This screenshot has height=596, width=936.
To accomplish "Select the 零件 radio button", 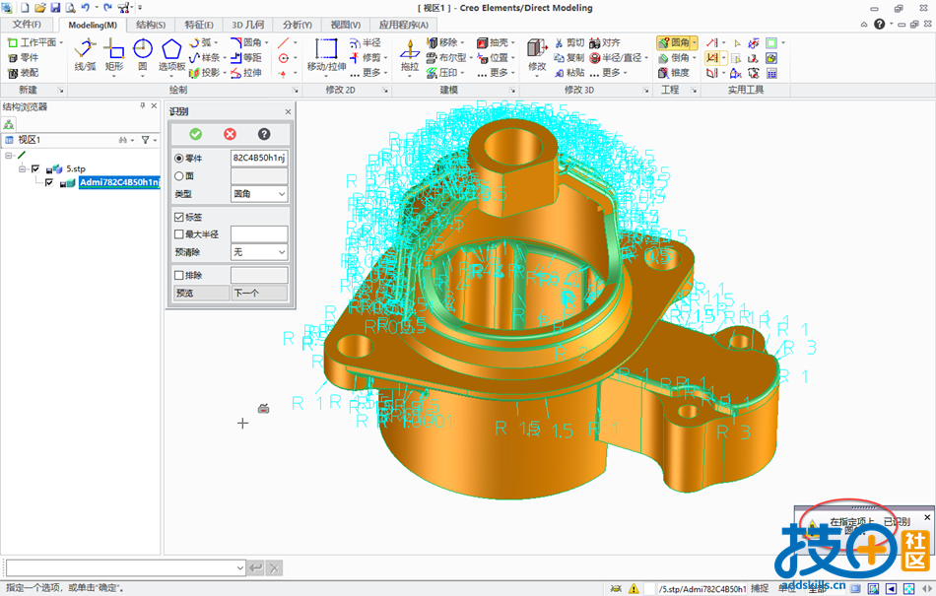I will coord(179,159).
